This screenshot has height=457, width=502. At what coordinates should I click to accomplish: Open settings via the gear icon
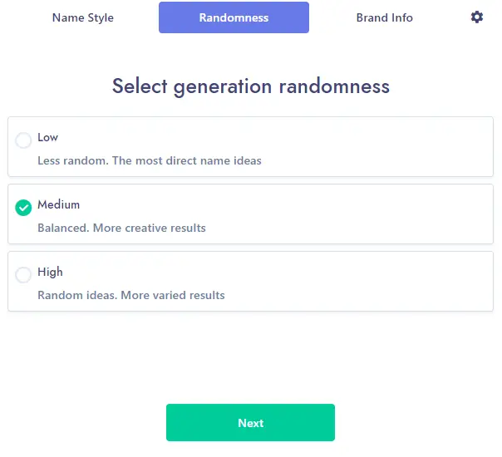pyautogui.click(x=477, y=17)
